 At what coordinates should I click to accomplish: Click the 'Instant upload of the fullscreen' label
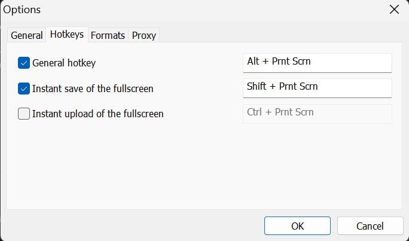click(x=97, y=114)
